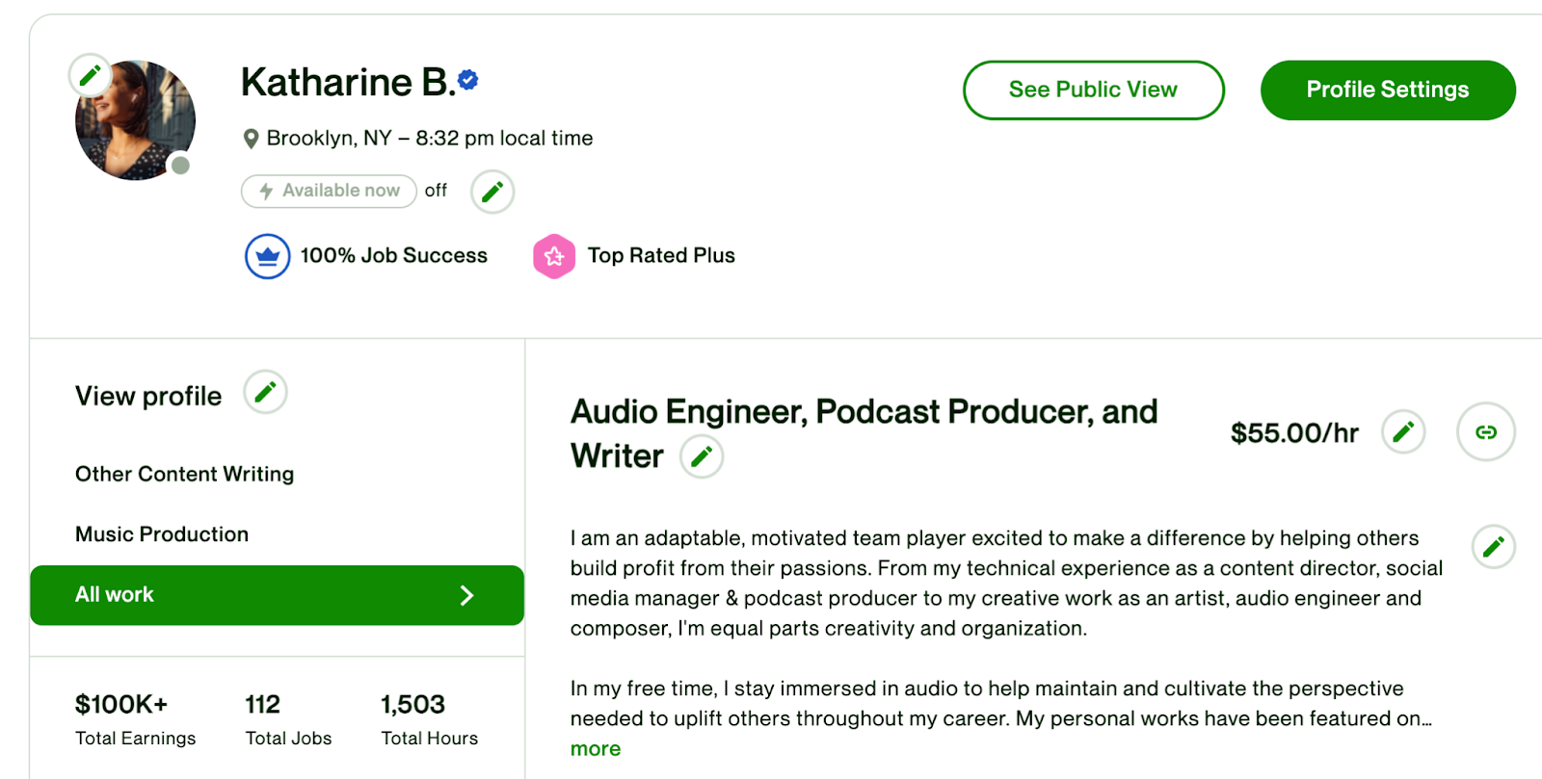Viewport: 1542px width, 779px height.
Task: Click the 100% Job Success crown badge
Action: click(268, 256)
